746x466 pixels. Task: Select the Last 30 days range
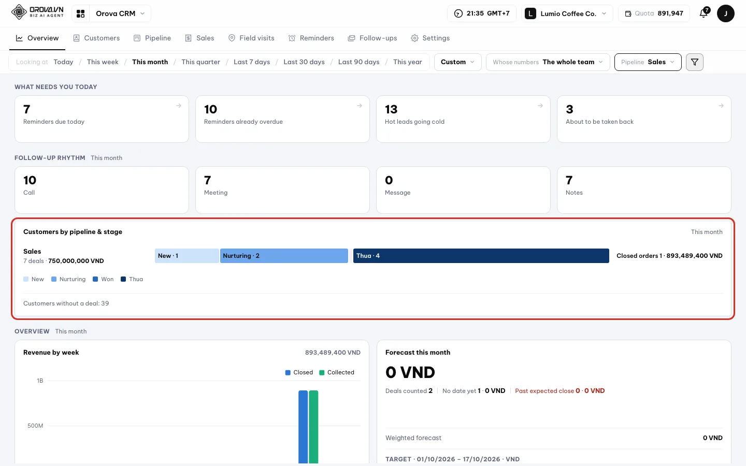pyautogui.click(x=304, y=62)
